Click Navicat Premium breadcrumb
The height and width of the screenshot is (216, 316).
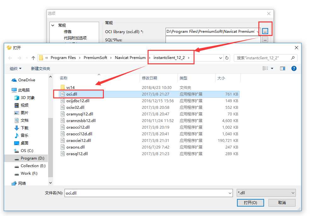pyautogui.click(x=130, y=58)
